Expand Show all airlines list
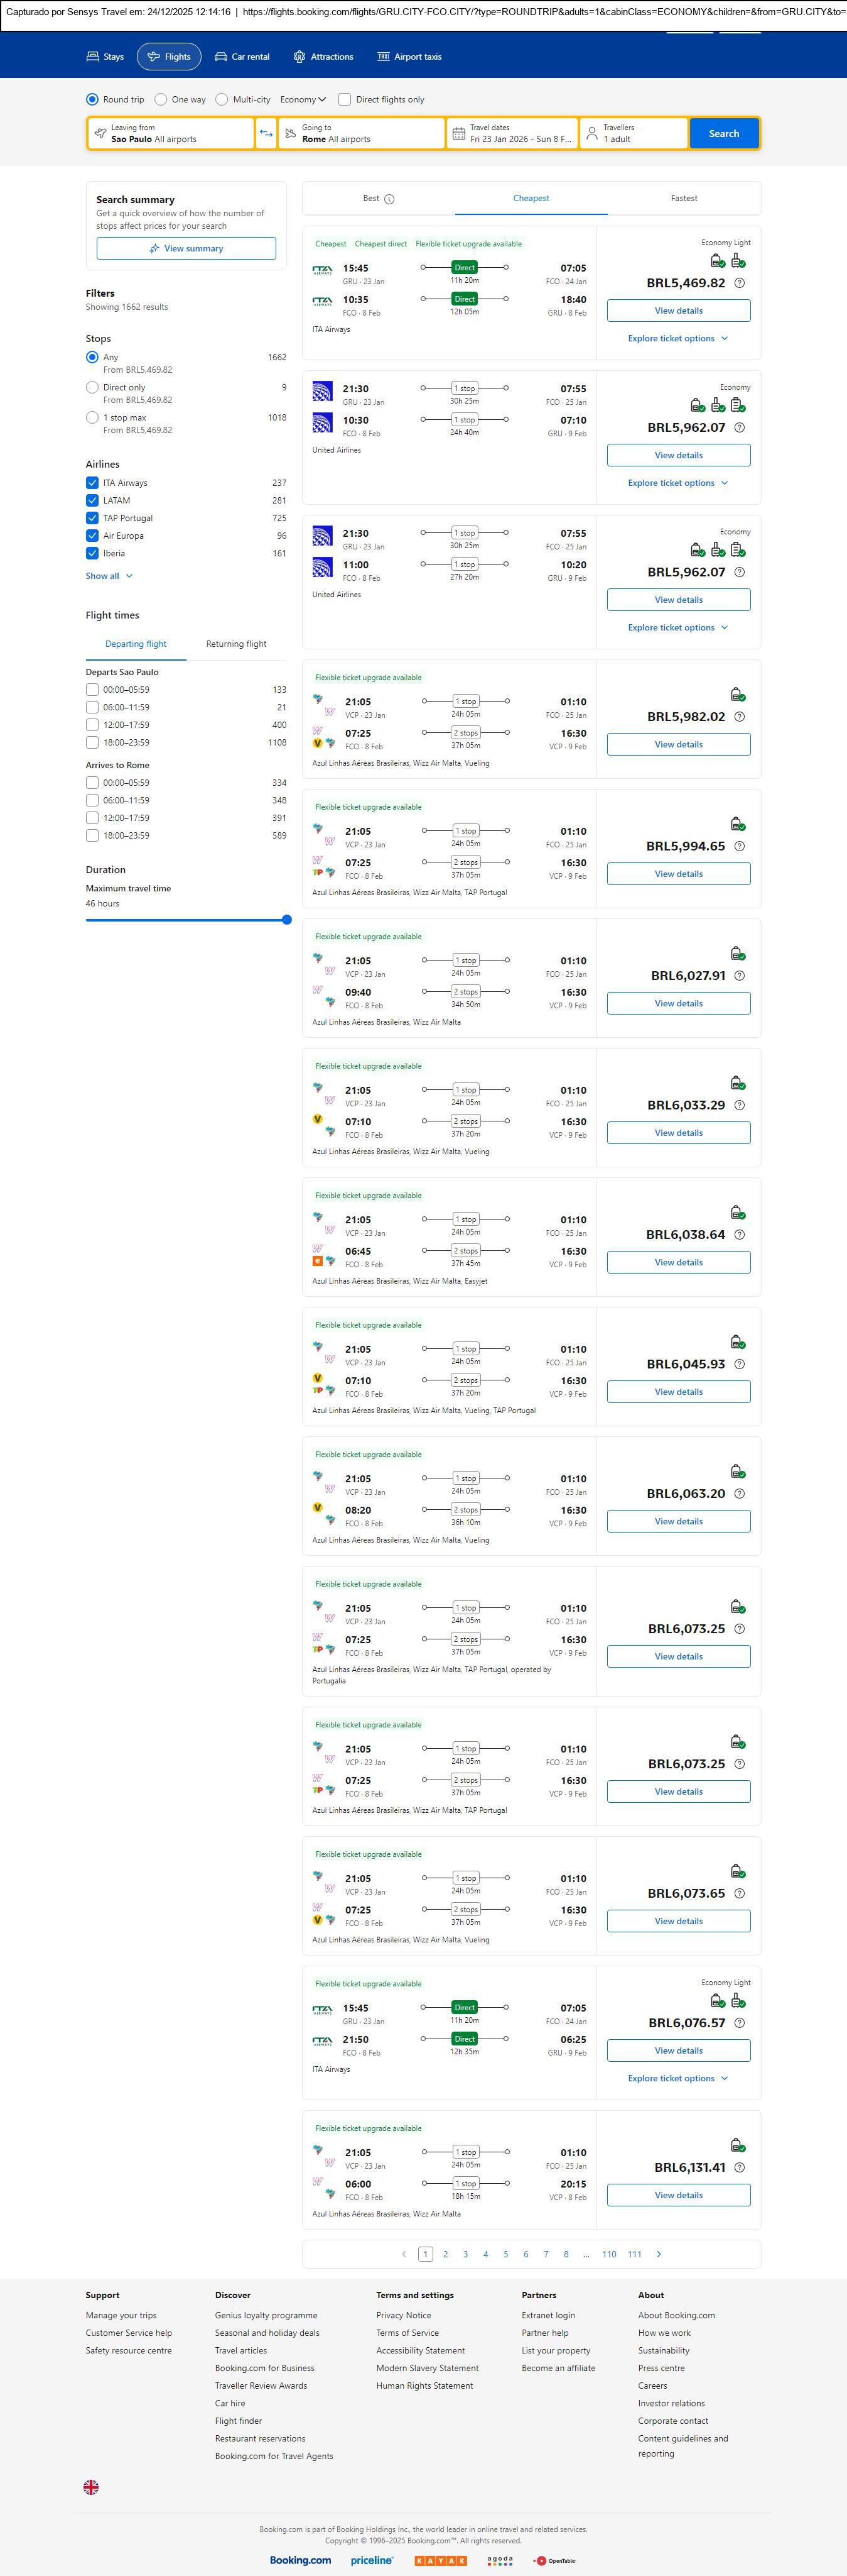Screen dimensions: 847x2576 pos(109,576)
